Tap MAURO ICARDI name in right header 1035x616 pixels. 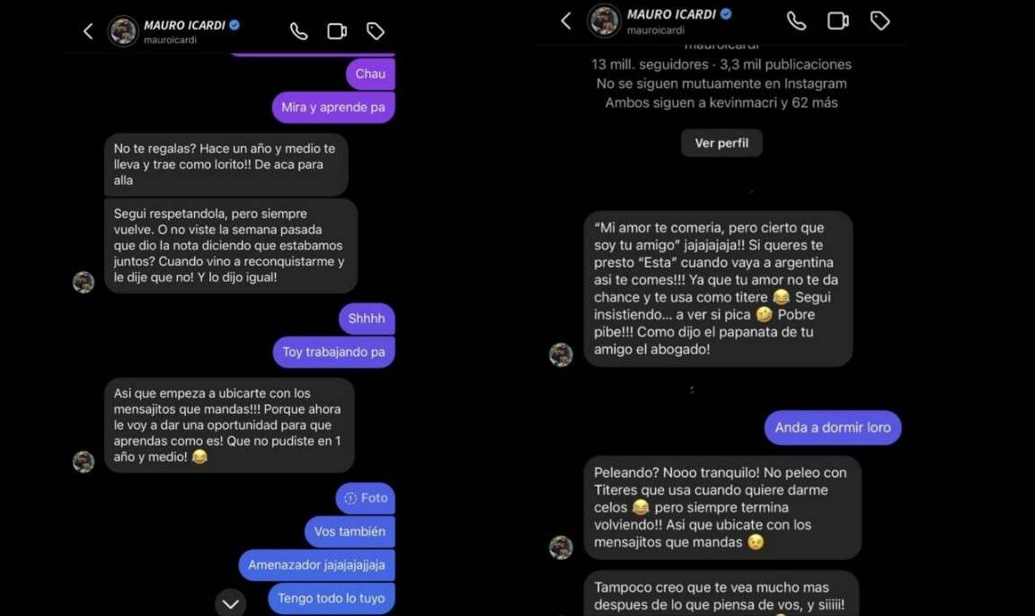click(x=671, y=13)
